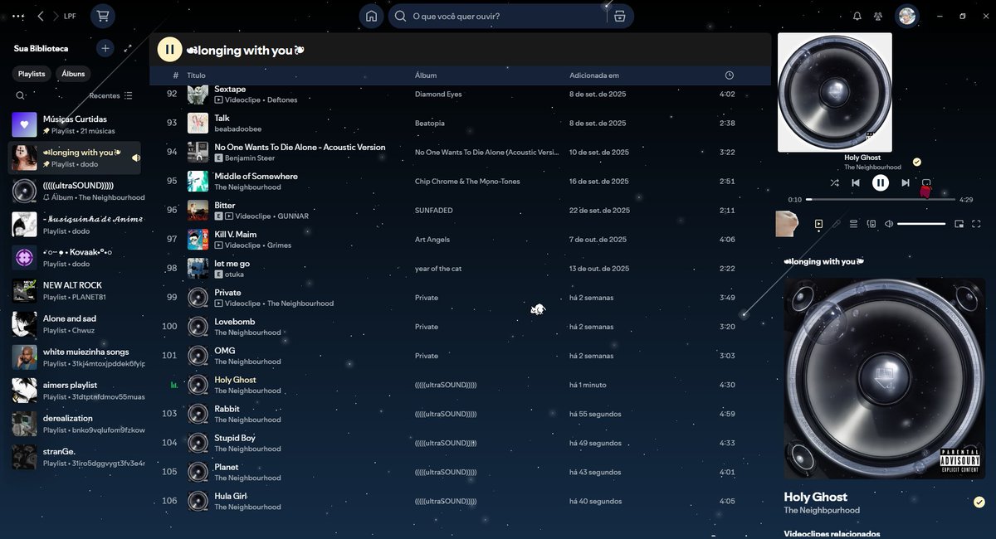Select the Stupid Boy track
996x539 pixels.
(461, 443)
